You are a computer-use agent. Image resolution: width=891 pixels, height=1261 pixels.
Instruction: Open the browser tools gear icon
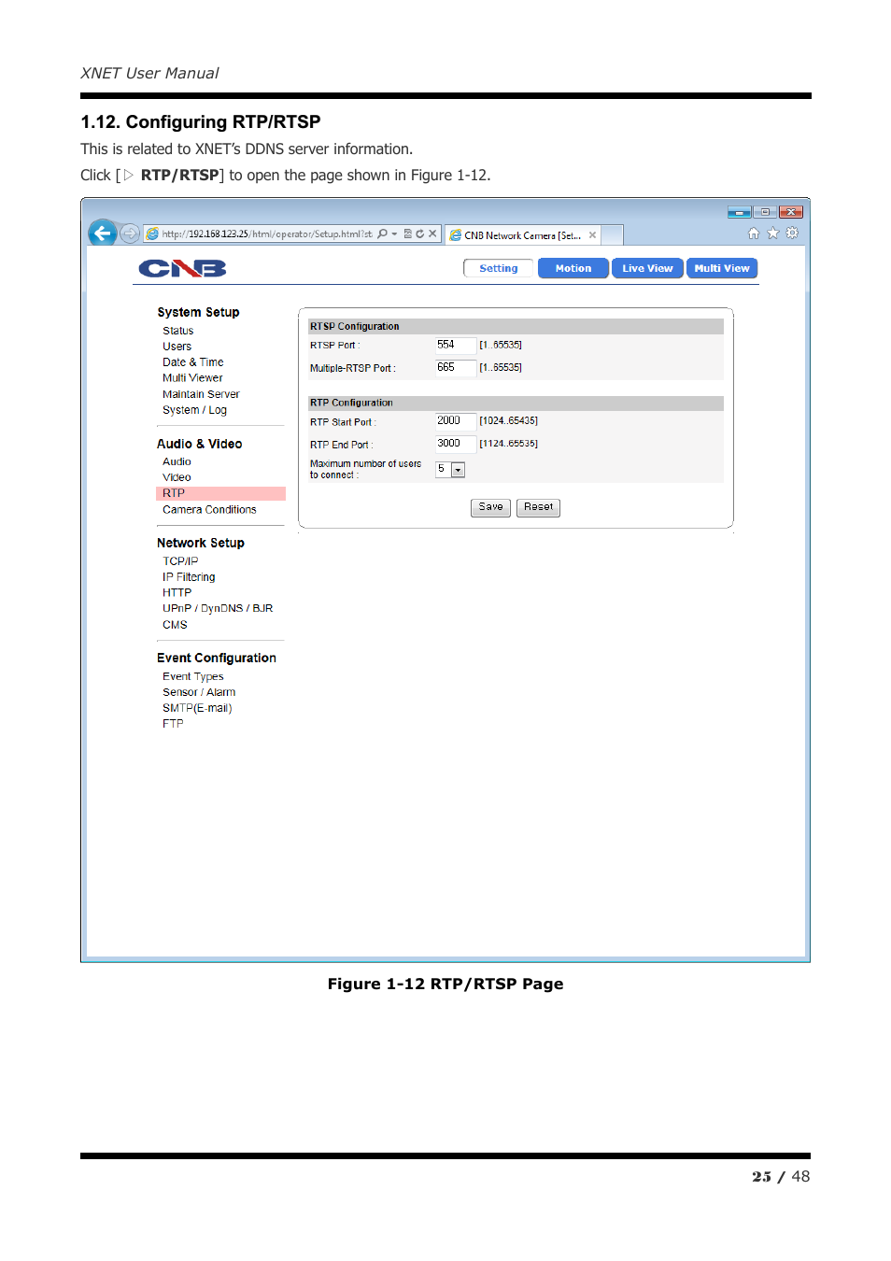tap(792, 234)
